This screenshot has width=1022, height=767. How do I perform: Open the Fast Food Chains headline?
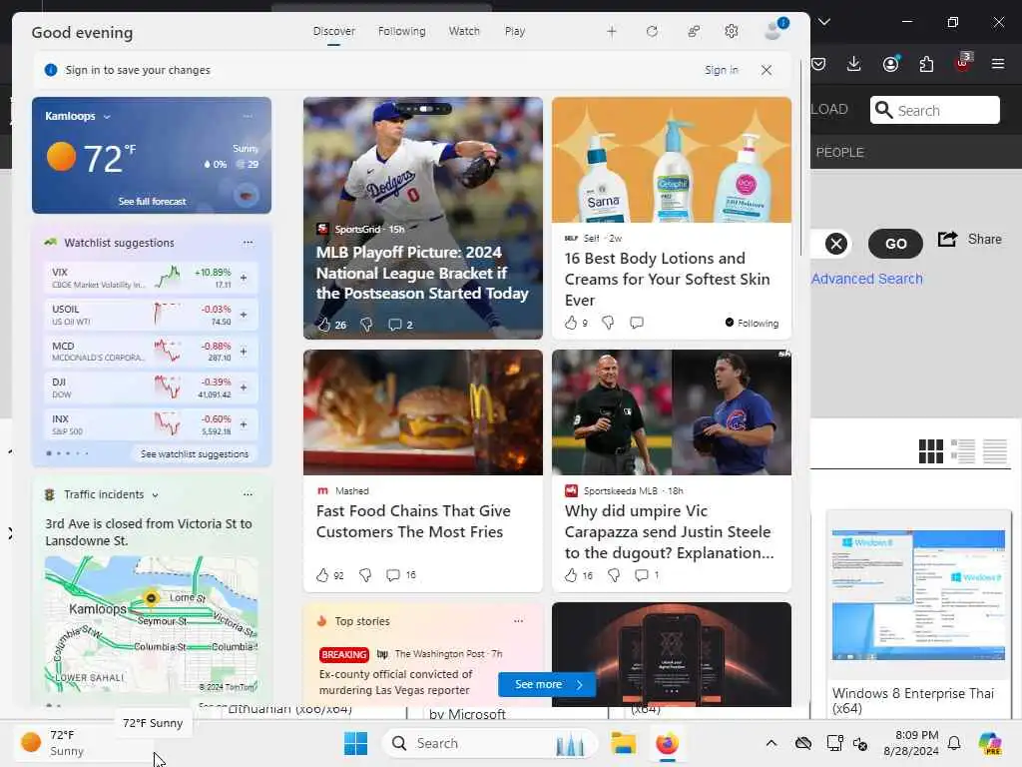coord(413,521)
